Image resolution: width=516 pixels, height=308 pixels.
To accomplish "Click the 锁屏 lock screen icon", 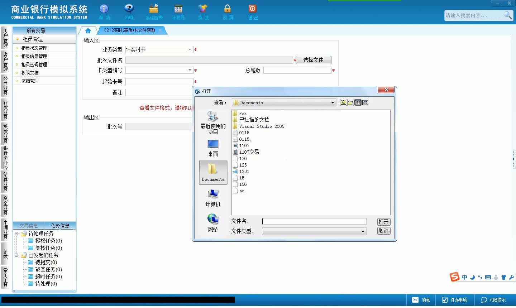I will coord(228,12).
